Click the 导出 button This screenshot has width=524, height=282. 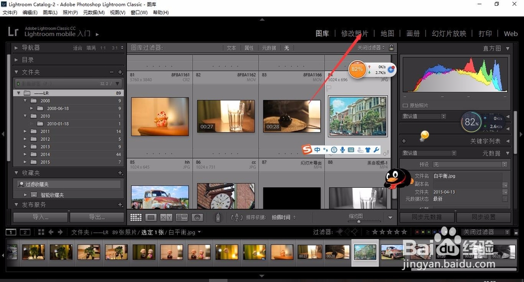pyautogui.click(x=97, y=217)
